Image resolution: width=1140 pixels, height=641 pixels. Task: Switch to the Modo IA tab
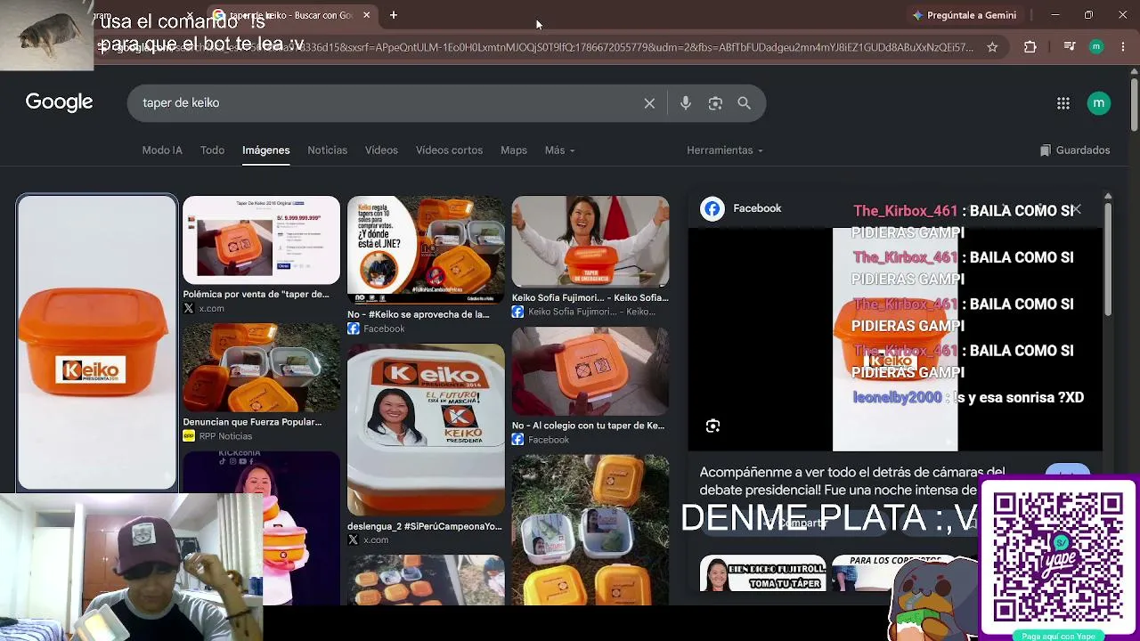point(162,150)
